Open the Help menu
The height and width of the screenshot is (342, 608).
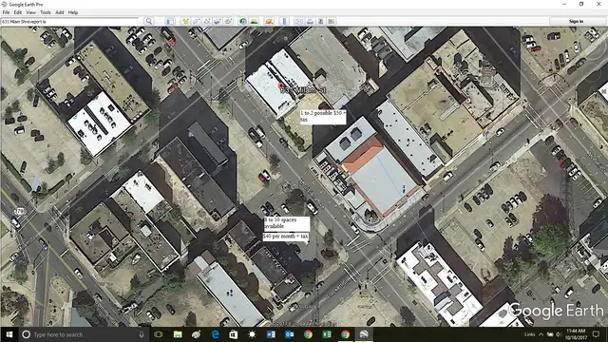pyautogui.click(x=73, y=12)
